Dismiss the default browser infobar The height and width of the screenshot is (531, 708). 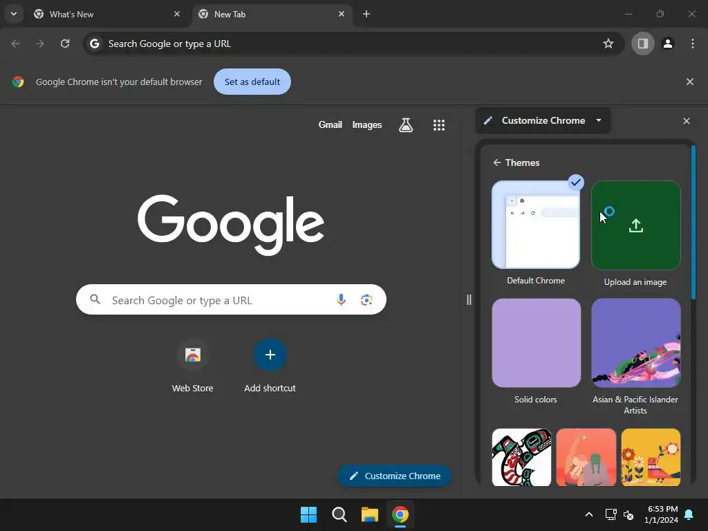pyautogui.click(x=689, y=82)
